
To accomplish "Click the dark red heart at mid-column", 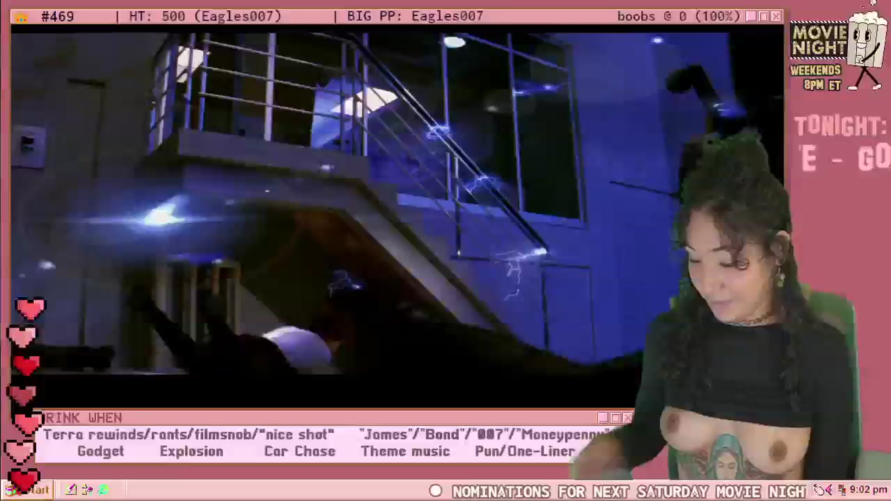I will [x=21, y=394].
